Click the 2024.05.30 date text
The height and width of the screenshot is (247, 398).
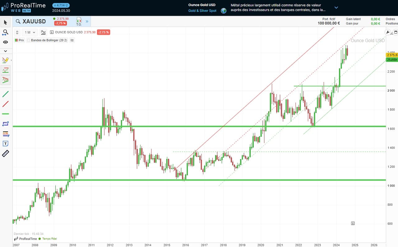[x=61, y=11]
